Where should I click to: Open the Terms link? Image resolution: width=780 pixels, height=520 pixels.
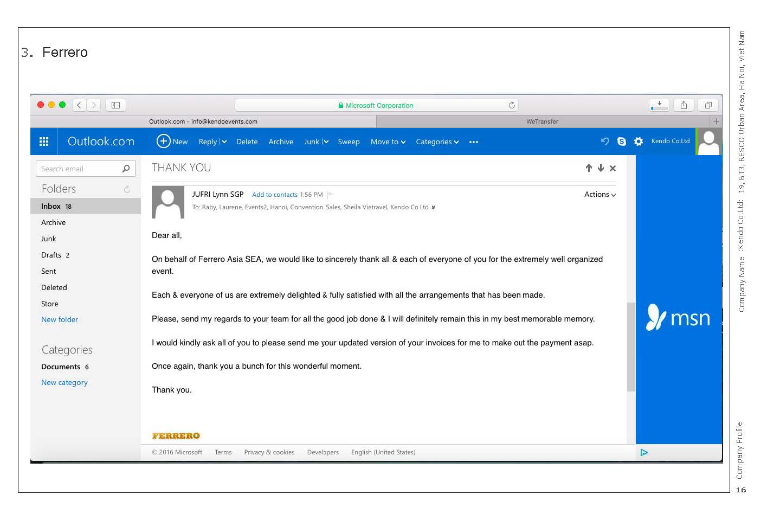[x=223, y=452]
